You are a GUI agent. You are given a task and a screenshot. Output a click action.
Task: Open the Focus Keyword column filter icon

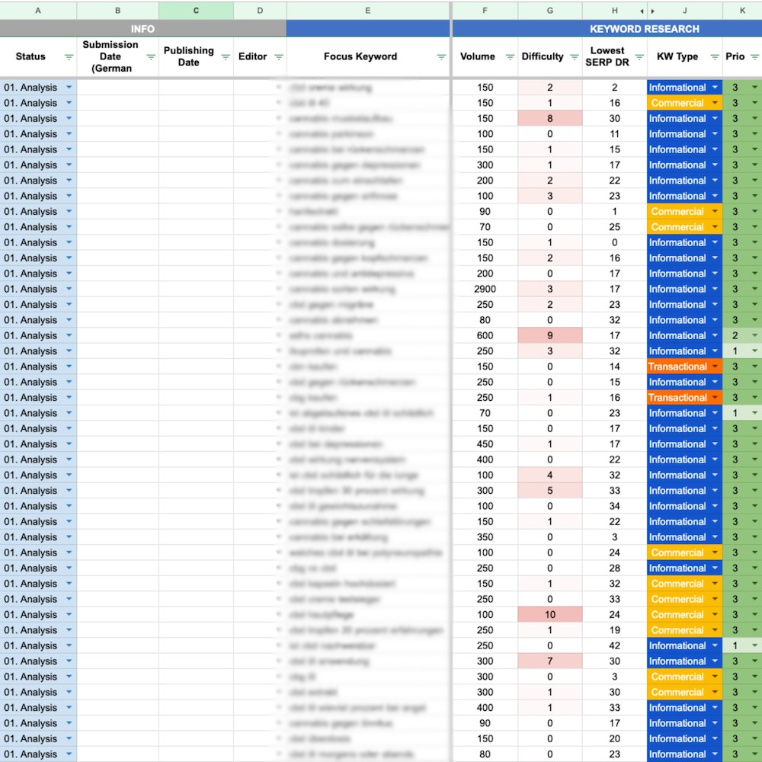pos(441,57)
